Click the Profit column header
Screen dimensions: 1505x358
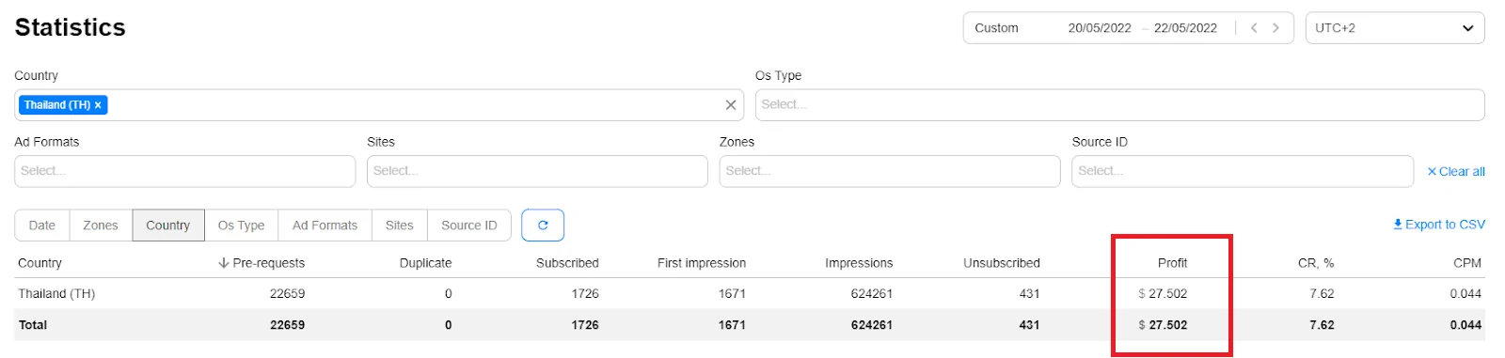click(x=1172, y=263)
